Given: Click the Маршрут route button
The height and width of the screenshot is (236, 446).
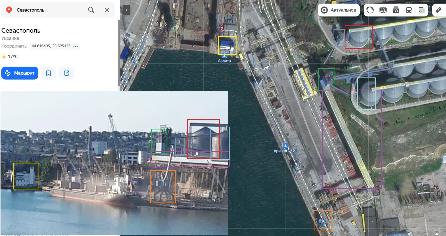Looking at the screenshot, I should 20,73.
